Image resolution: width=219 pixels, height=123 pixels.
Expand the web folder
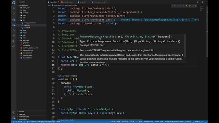point(24,38)
